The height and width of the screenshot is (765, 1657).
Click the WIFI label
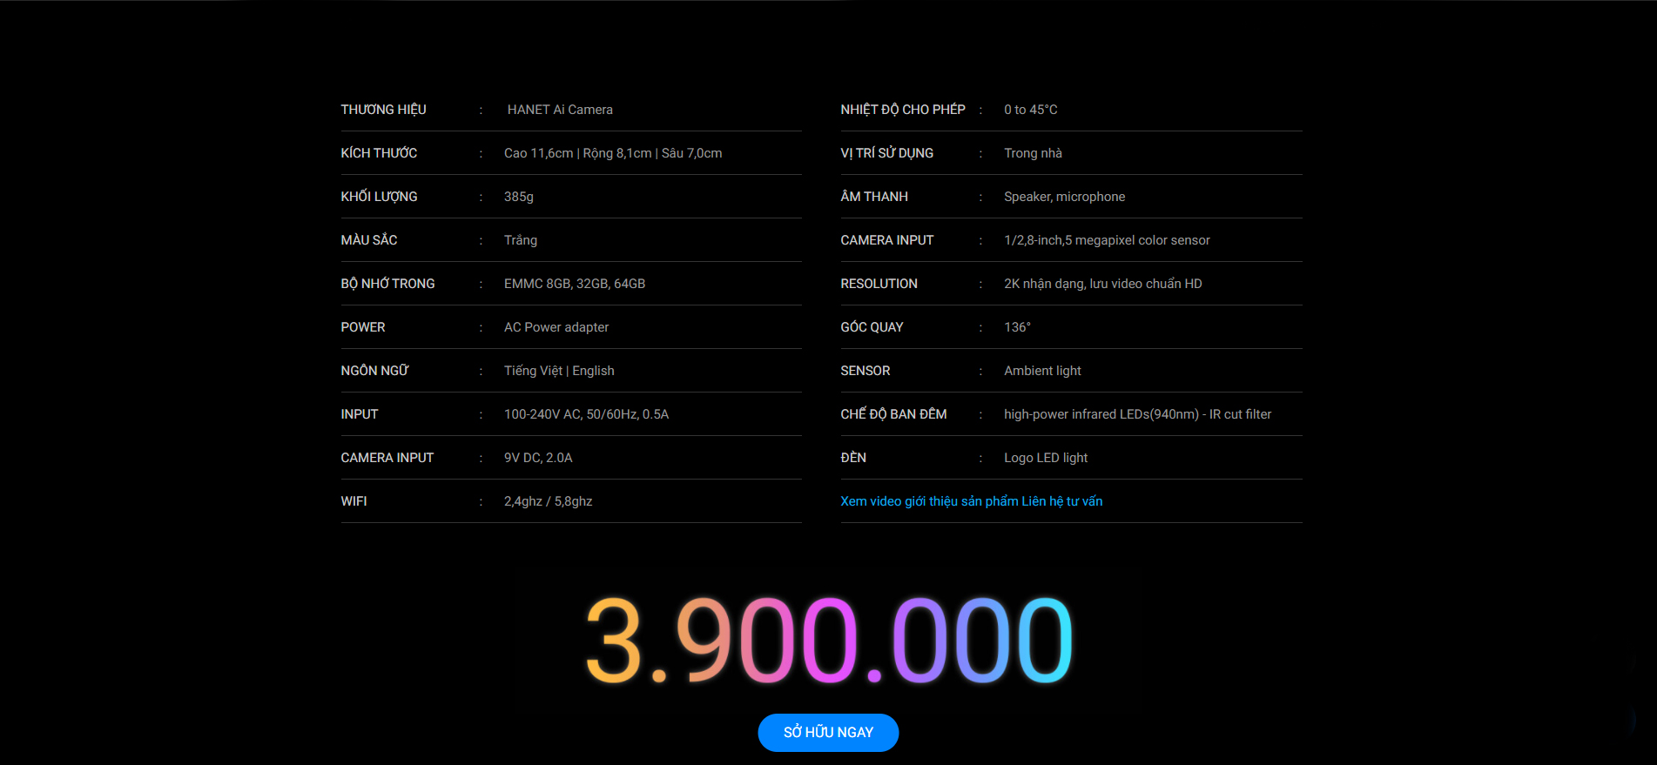354,501
